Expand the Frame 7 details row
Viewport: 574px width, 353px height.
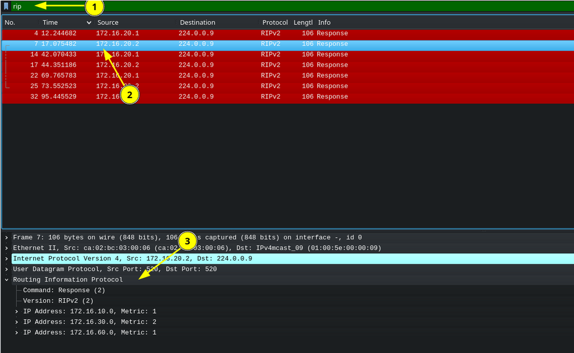pos(7,237)
